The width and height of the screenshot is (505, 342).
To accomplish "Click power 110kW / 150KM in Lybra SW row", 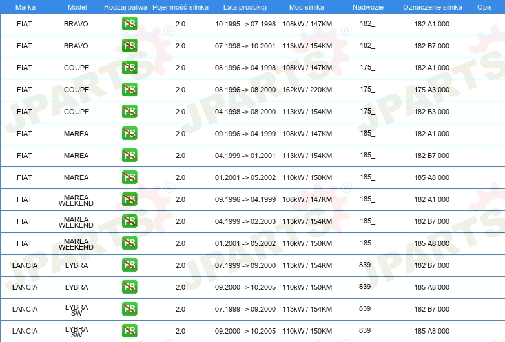I will pos(307,331).
